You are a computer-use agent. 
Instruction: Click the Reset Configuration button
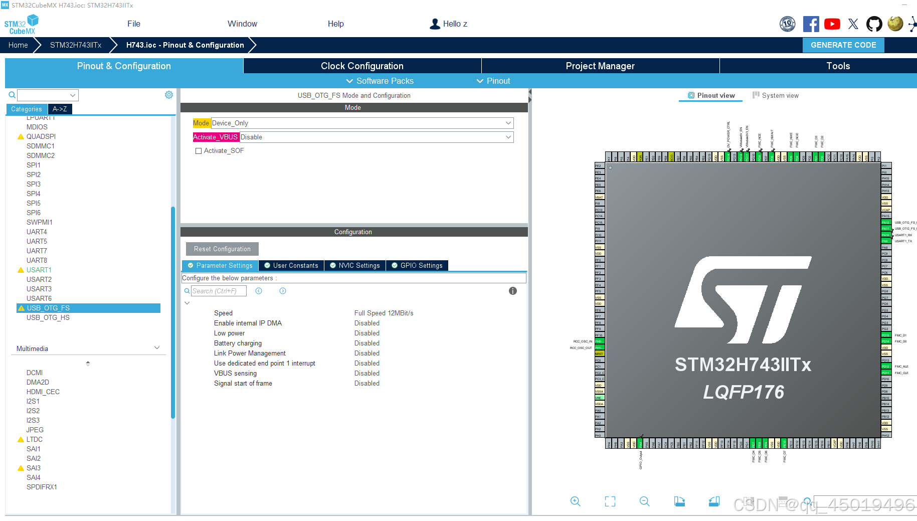222,249
